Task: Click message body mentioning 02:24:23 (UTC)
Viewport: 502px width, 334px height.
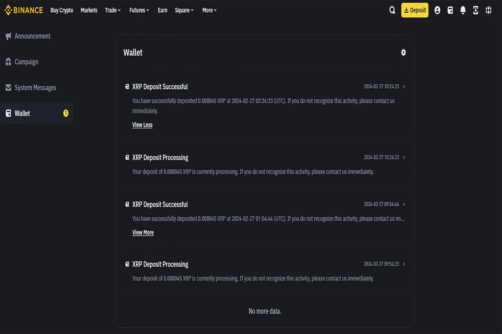Action: 263,106
